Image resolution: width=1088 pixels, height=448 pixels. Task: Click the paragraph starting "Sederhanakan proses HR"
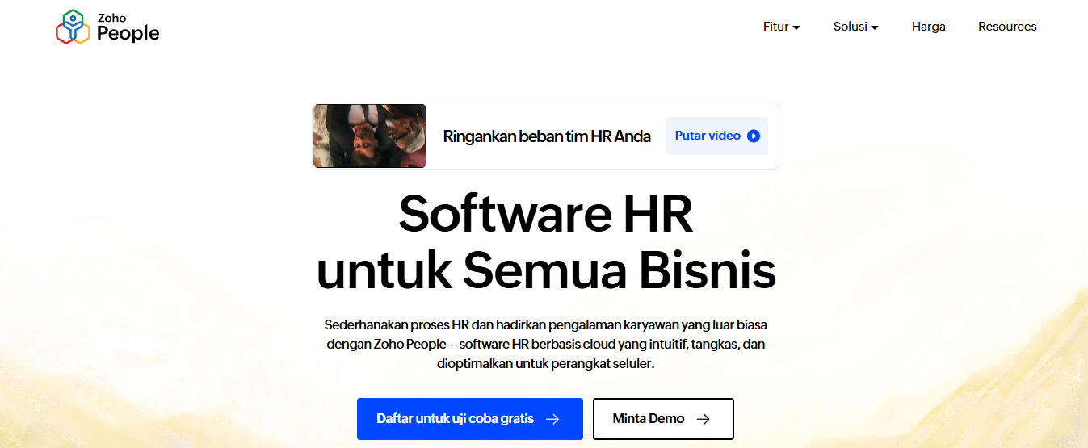point(546,345)
